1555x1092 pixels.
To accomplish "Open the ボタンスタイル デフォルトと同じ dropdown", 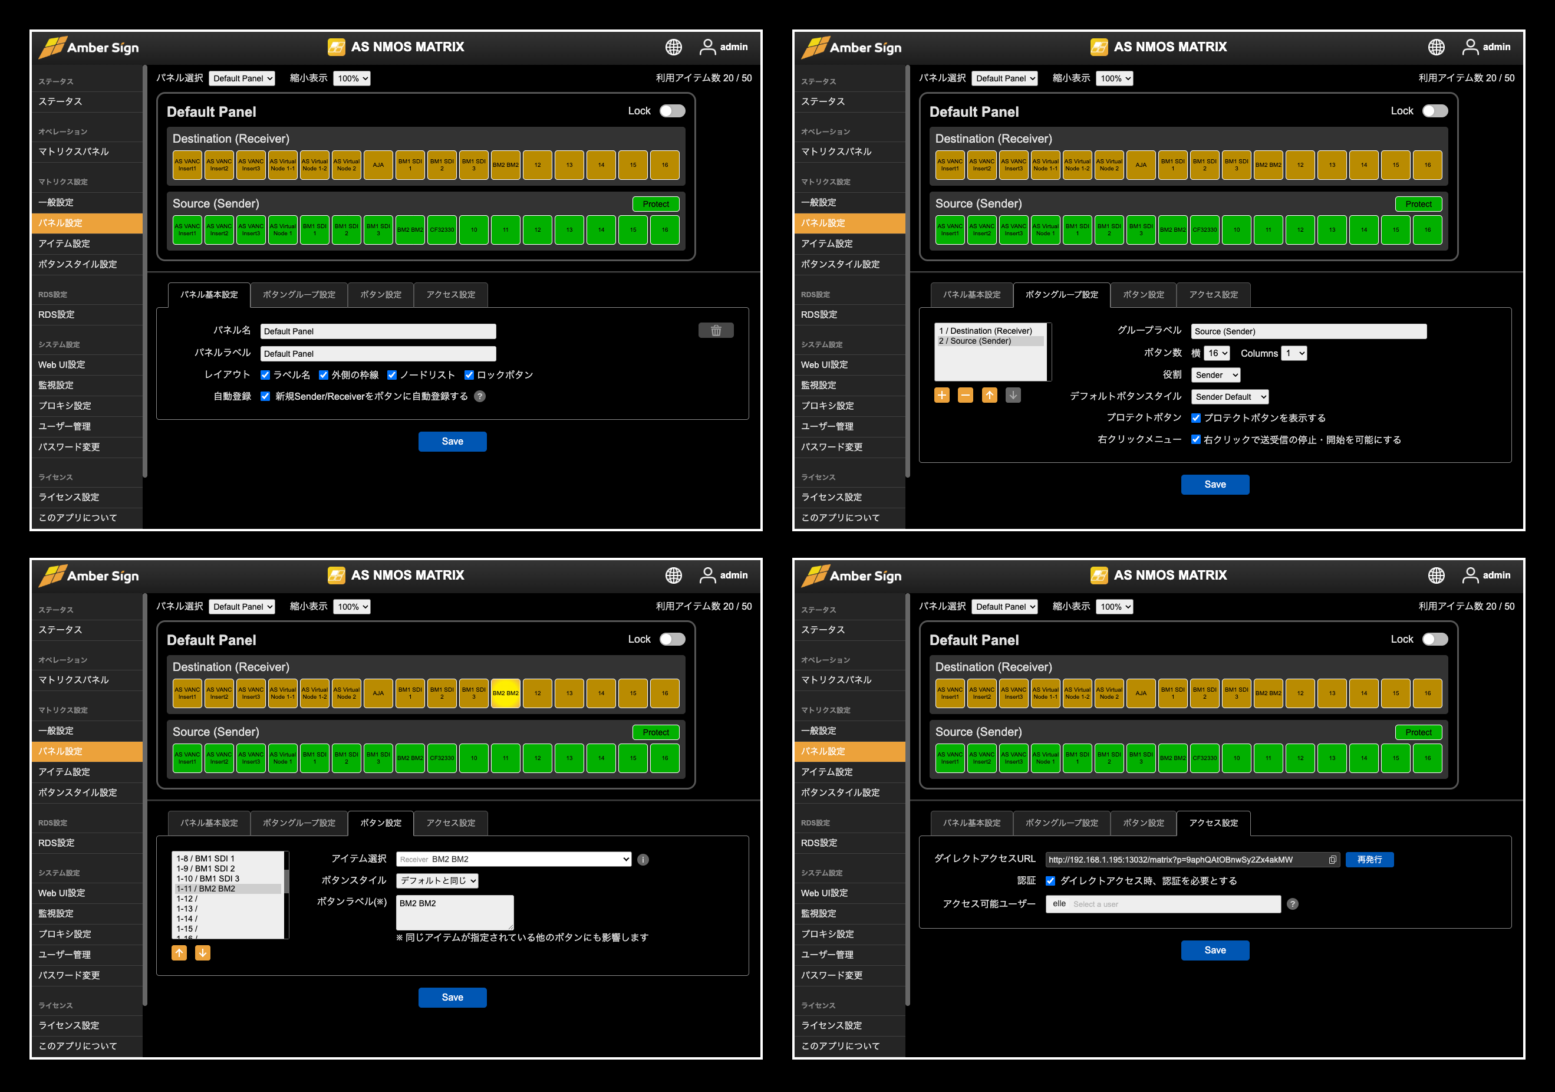I will pyautogui.click(x=437, y=881).
